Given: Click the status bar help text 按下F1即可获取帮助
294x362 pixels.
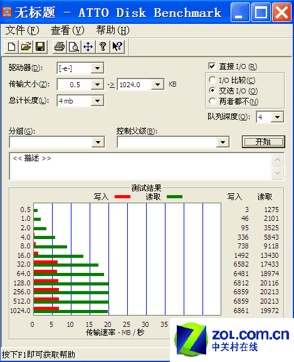Looking at the screenshot, I should click(x=38, y=354).
